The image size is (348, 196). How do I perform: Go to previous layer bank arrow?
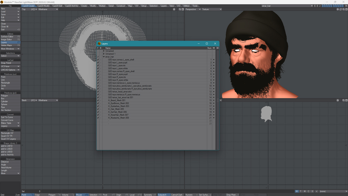315,6
